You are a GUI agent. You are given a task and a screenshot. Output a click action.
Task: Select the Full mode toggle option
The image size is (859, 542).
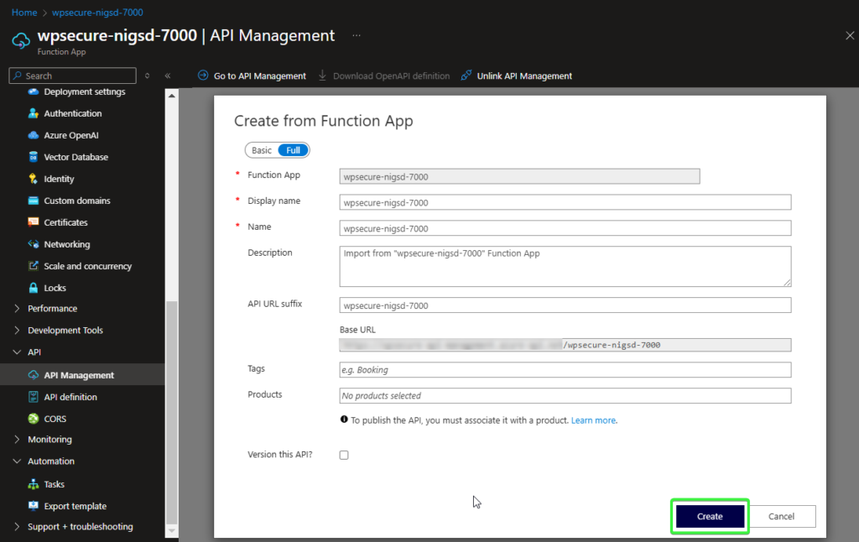[x=293, y=150]
